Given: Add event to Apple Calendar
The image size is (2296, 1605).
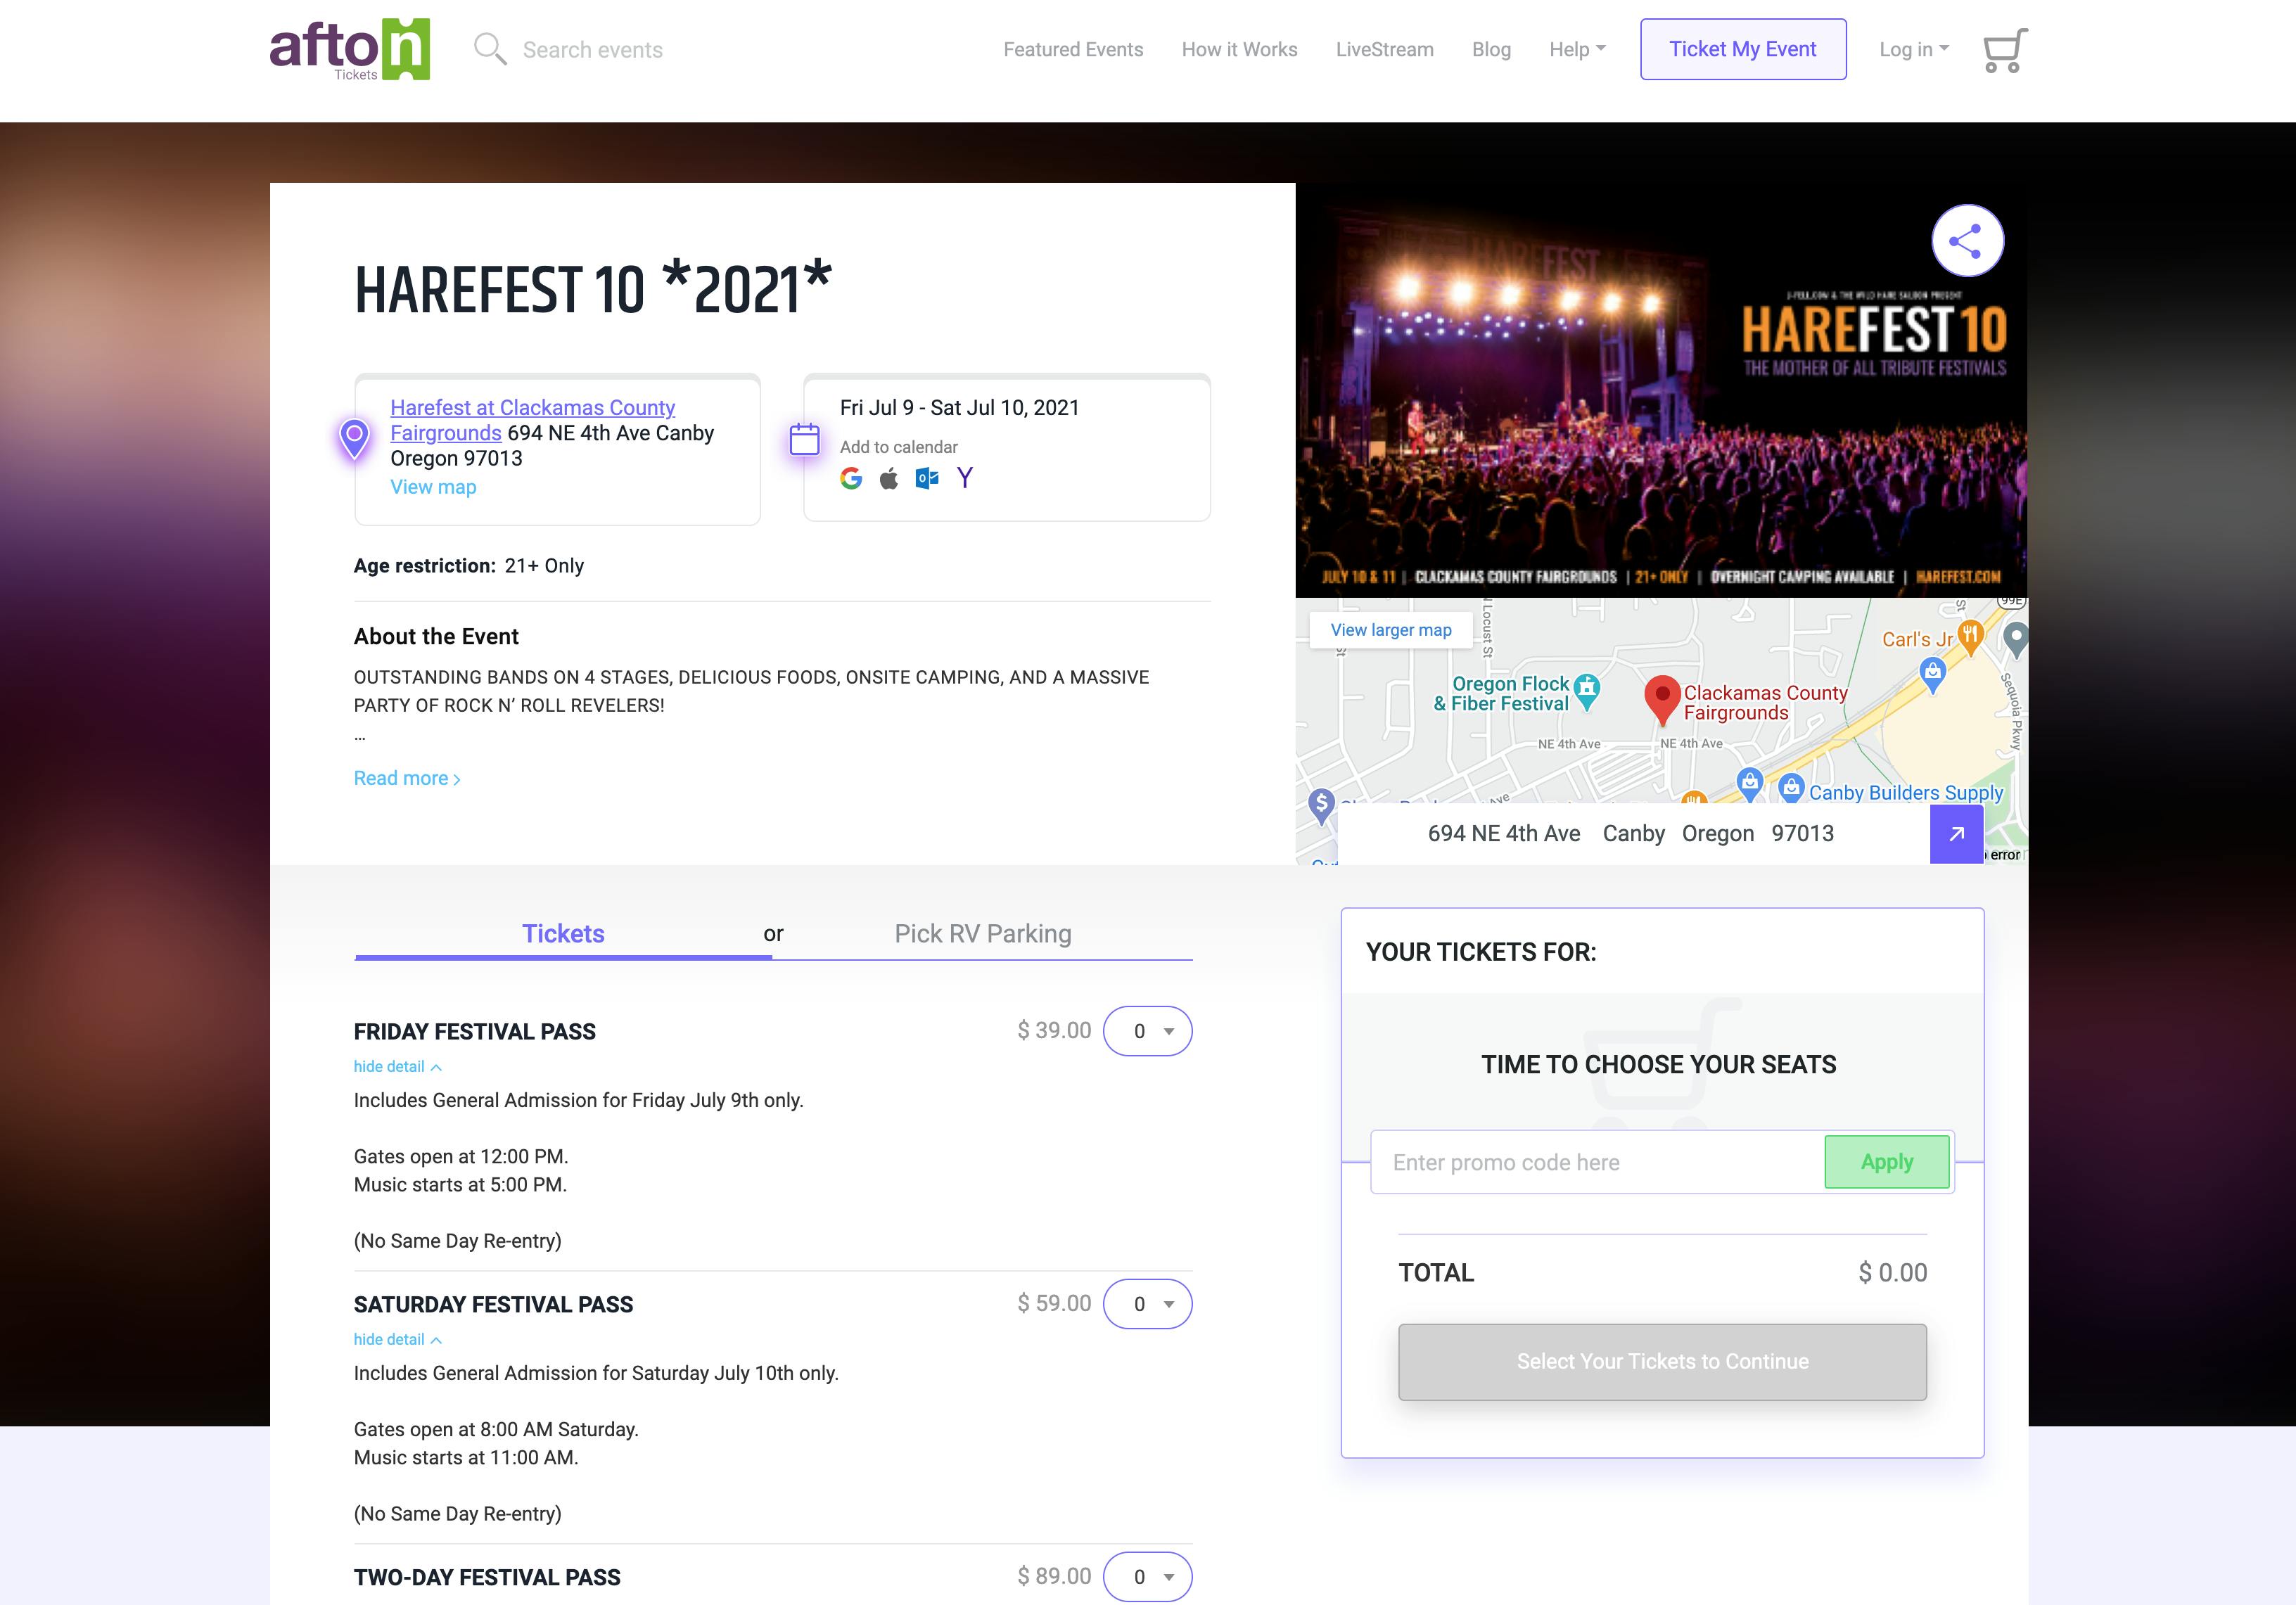Looking at the screenshot, I should pos(888,479).
